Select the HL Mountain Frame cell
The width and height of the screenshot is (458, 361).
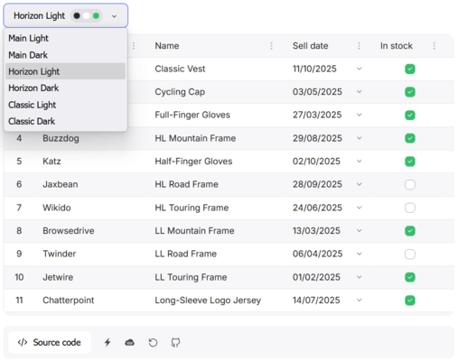coord(195,138)
